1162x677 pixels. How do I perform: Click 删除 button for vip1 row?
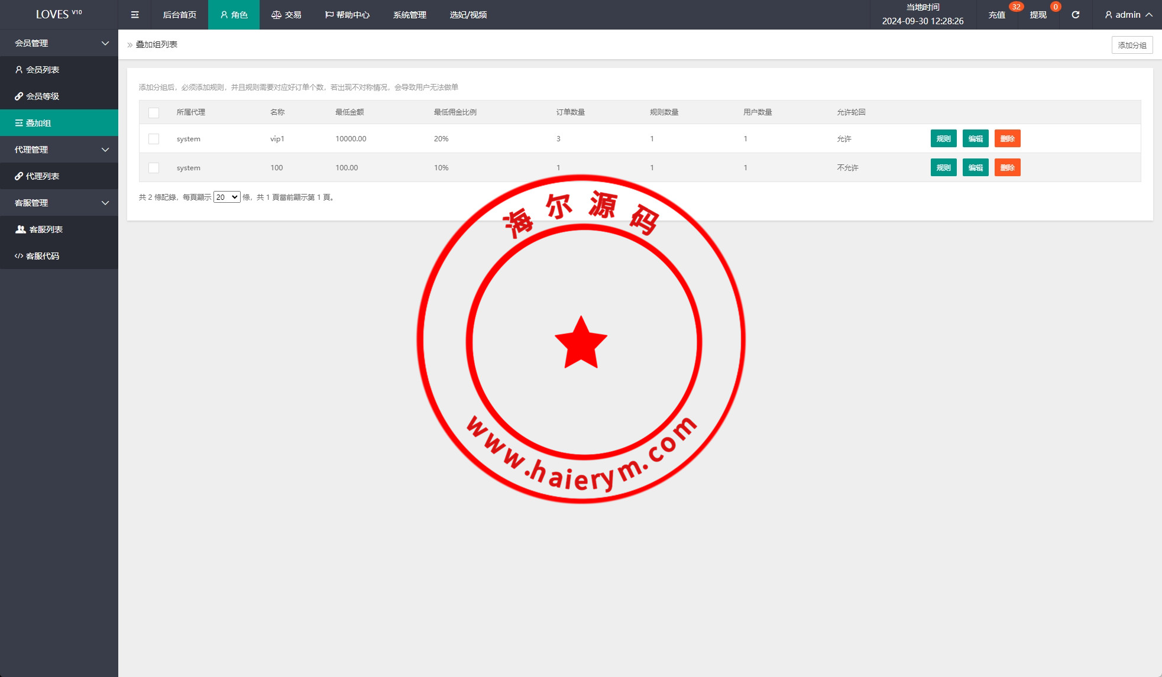(1007, 139)
